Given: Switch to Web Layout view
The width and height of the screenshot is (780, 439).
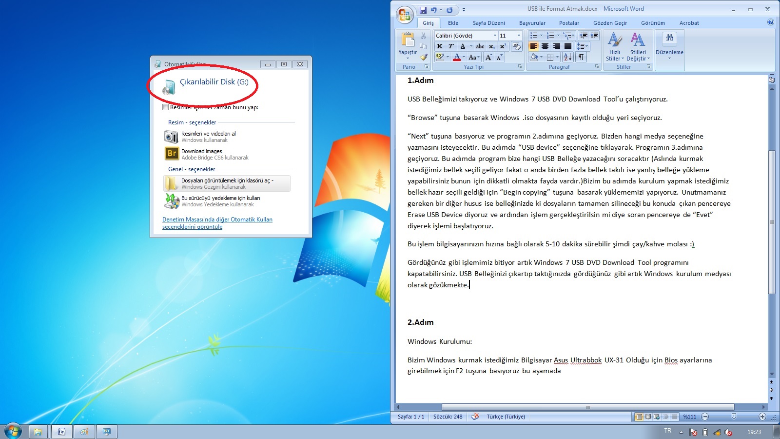Looking at the screenshot, I should click(x=657, y=417).
